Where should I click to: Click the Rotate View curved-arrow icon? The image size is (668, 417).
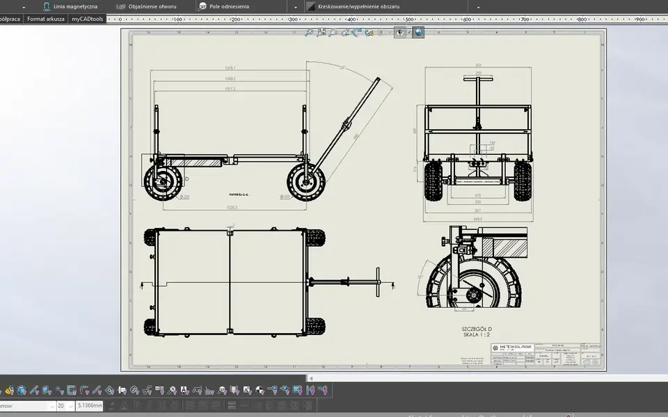357,33
